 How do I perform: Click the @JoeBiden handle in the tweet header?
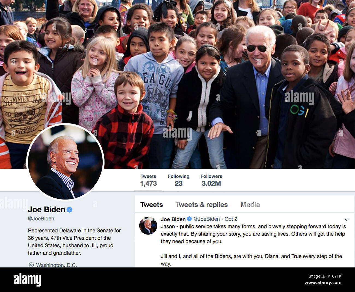[207, 219]
